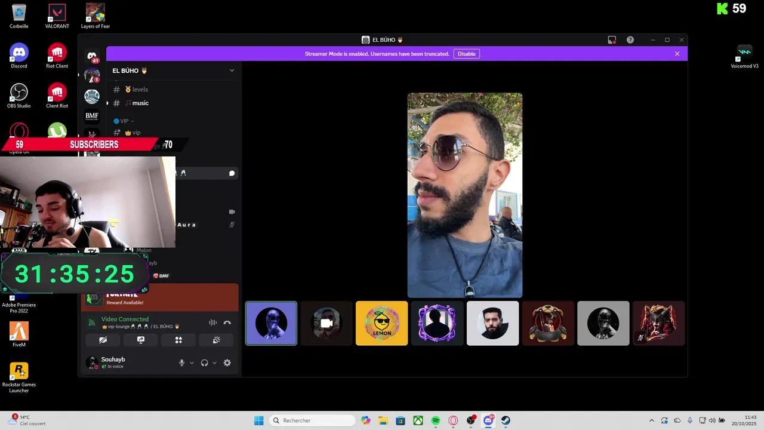Launch Voicemod V3 desktop shortcut
Viewport: 764px width, 430px height.
tap(744, 56)
